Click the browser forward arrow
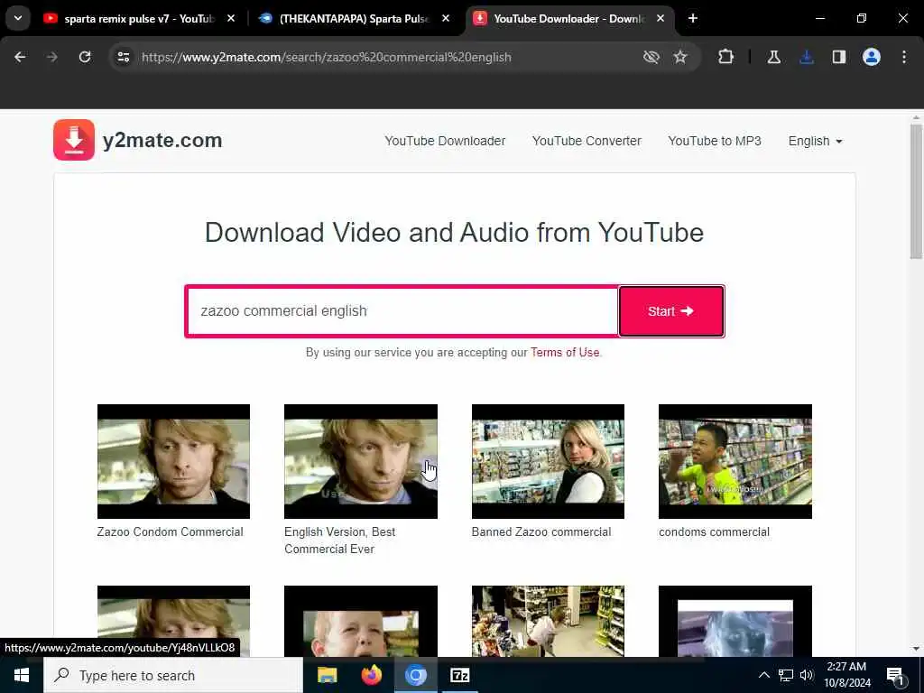Viewport: 924px width, 693px height. [51, 57]
